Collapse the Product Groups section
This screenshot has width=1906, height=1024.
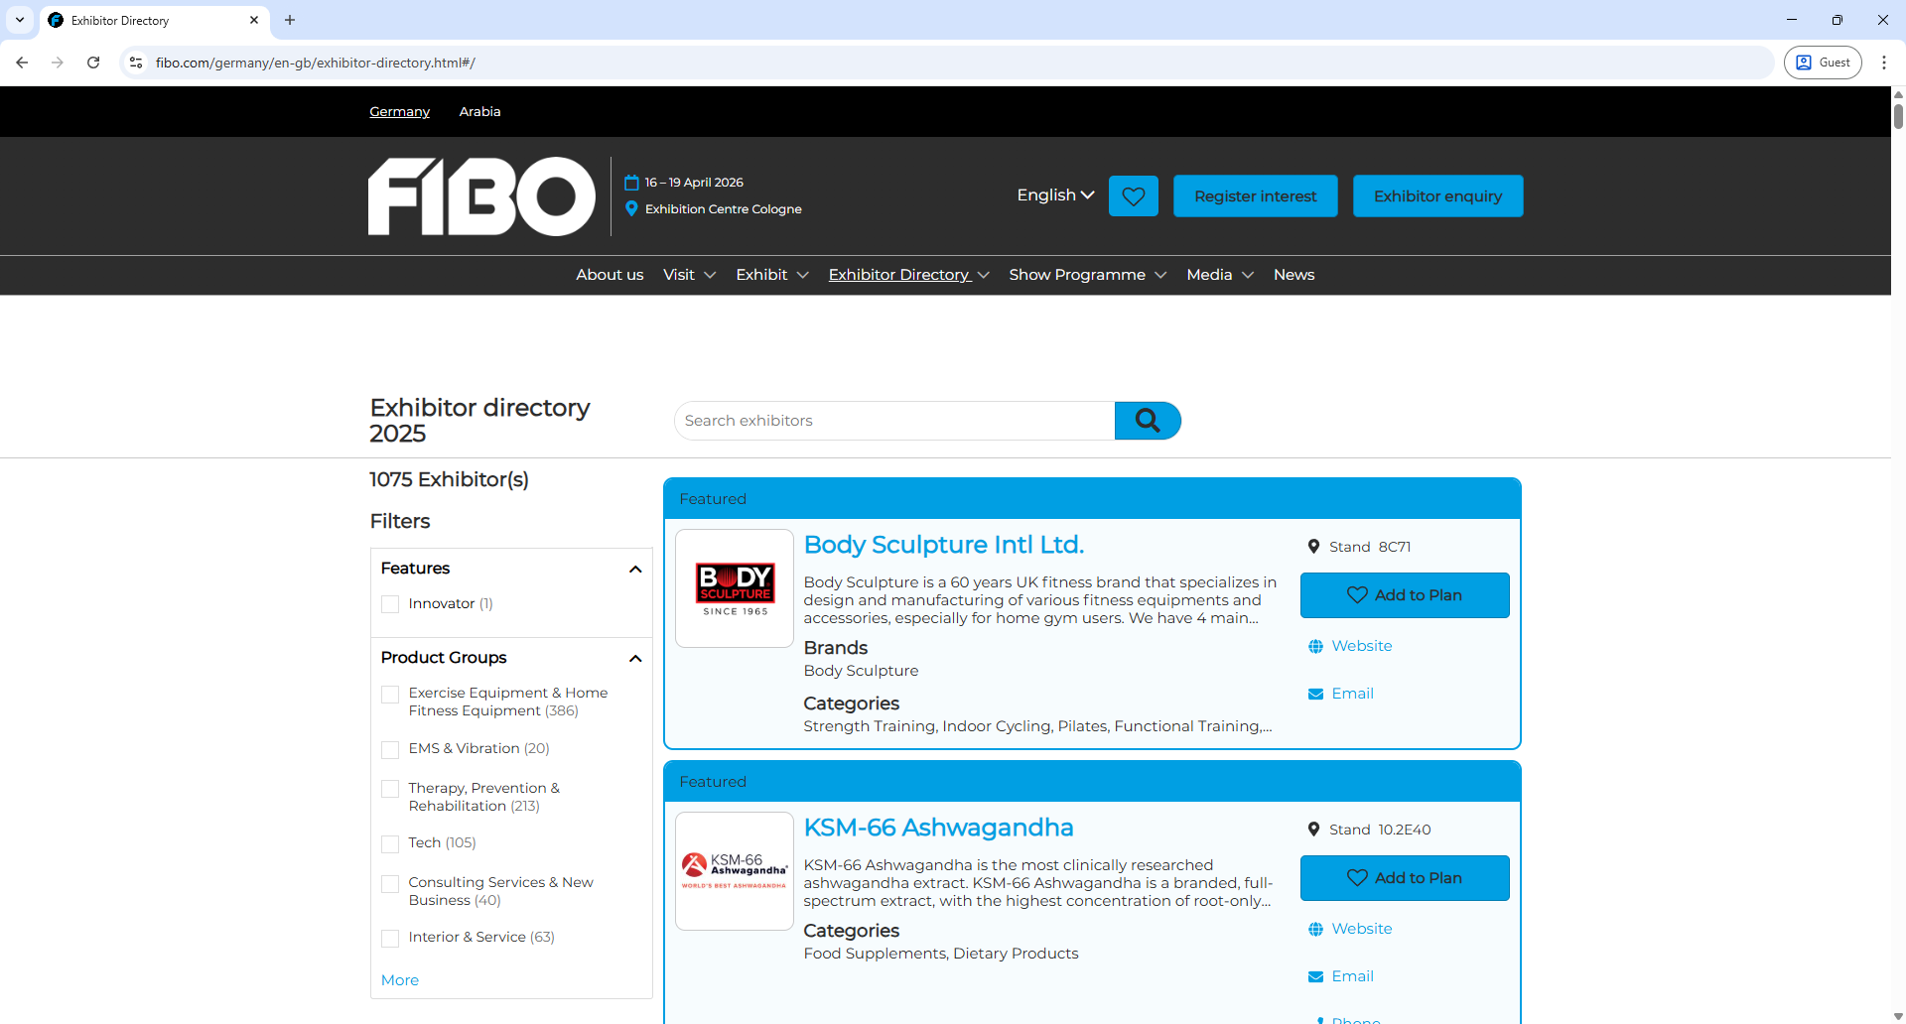coord(634,658)
